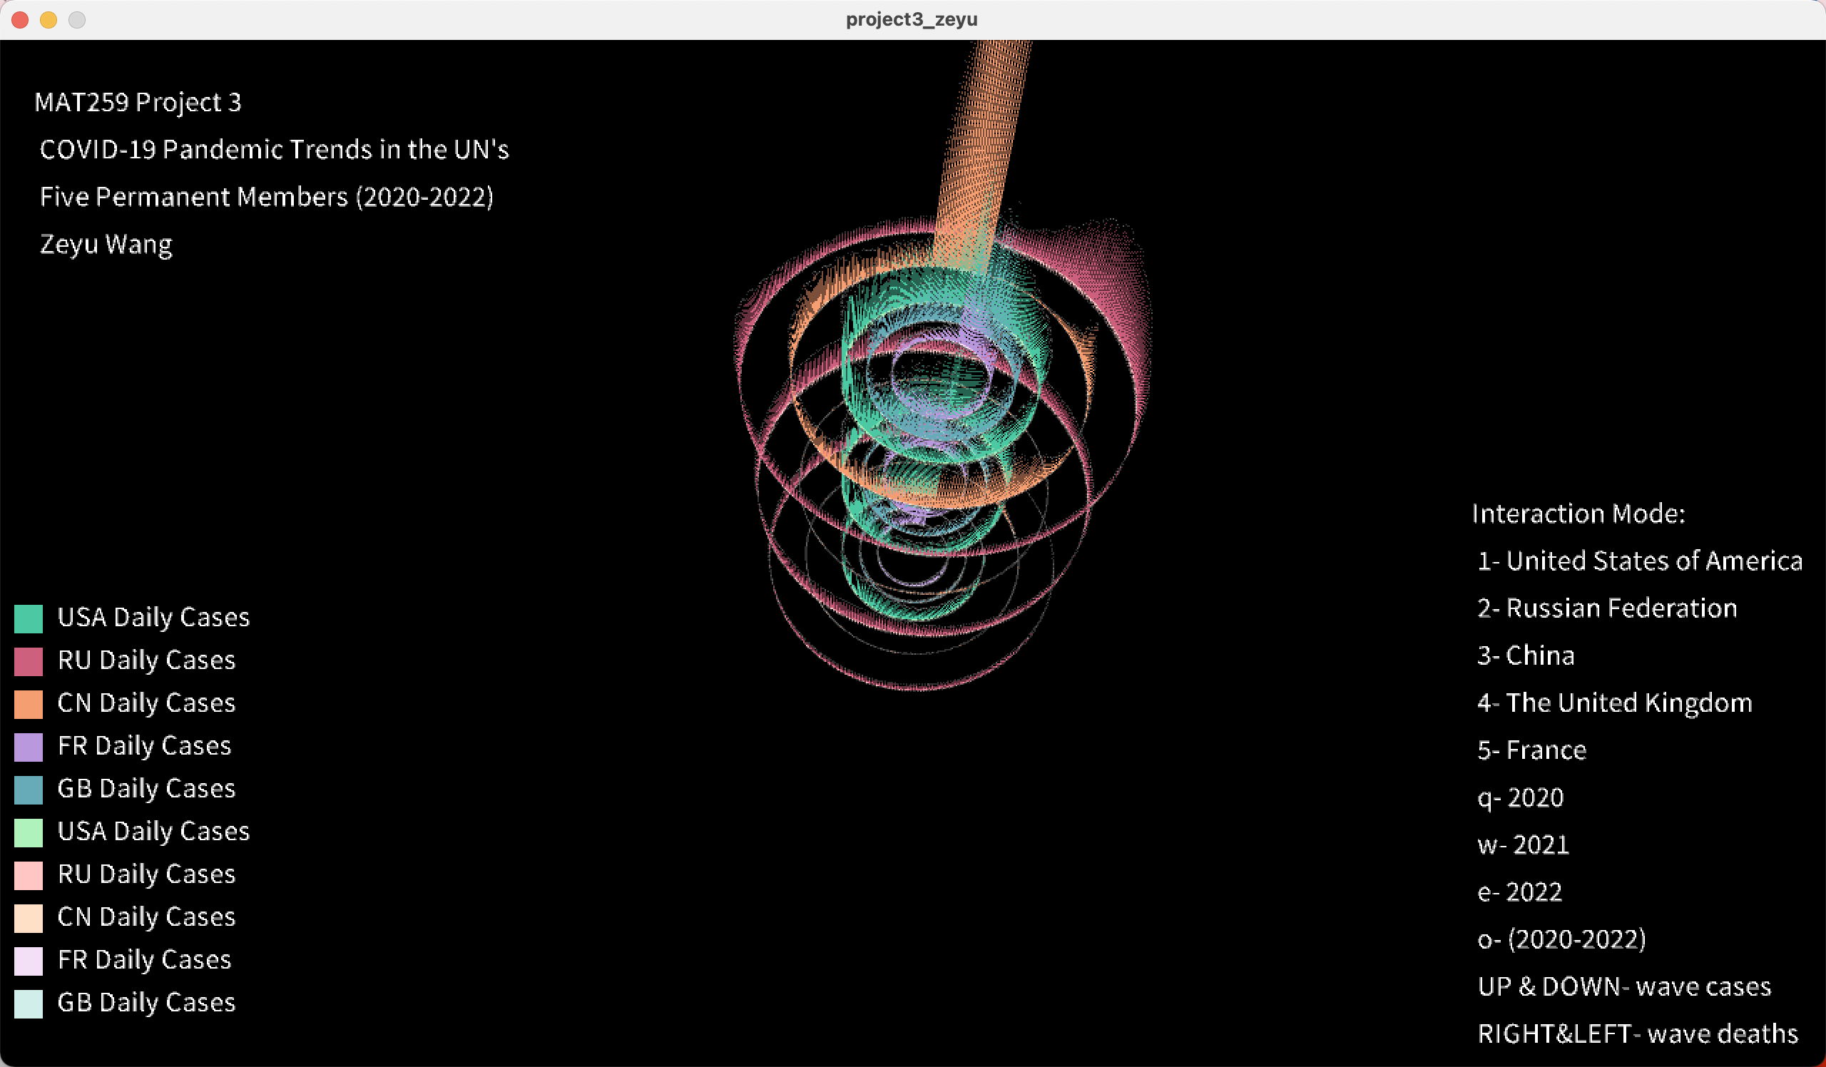Image resolution: width=1826 pixels, height=1067 pixels.
Task: Click the 'o- (2020-2022)' full range option
Action: tap(1561, 939)
